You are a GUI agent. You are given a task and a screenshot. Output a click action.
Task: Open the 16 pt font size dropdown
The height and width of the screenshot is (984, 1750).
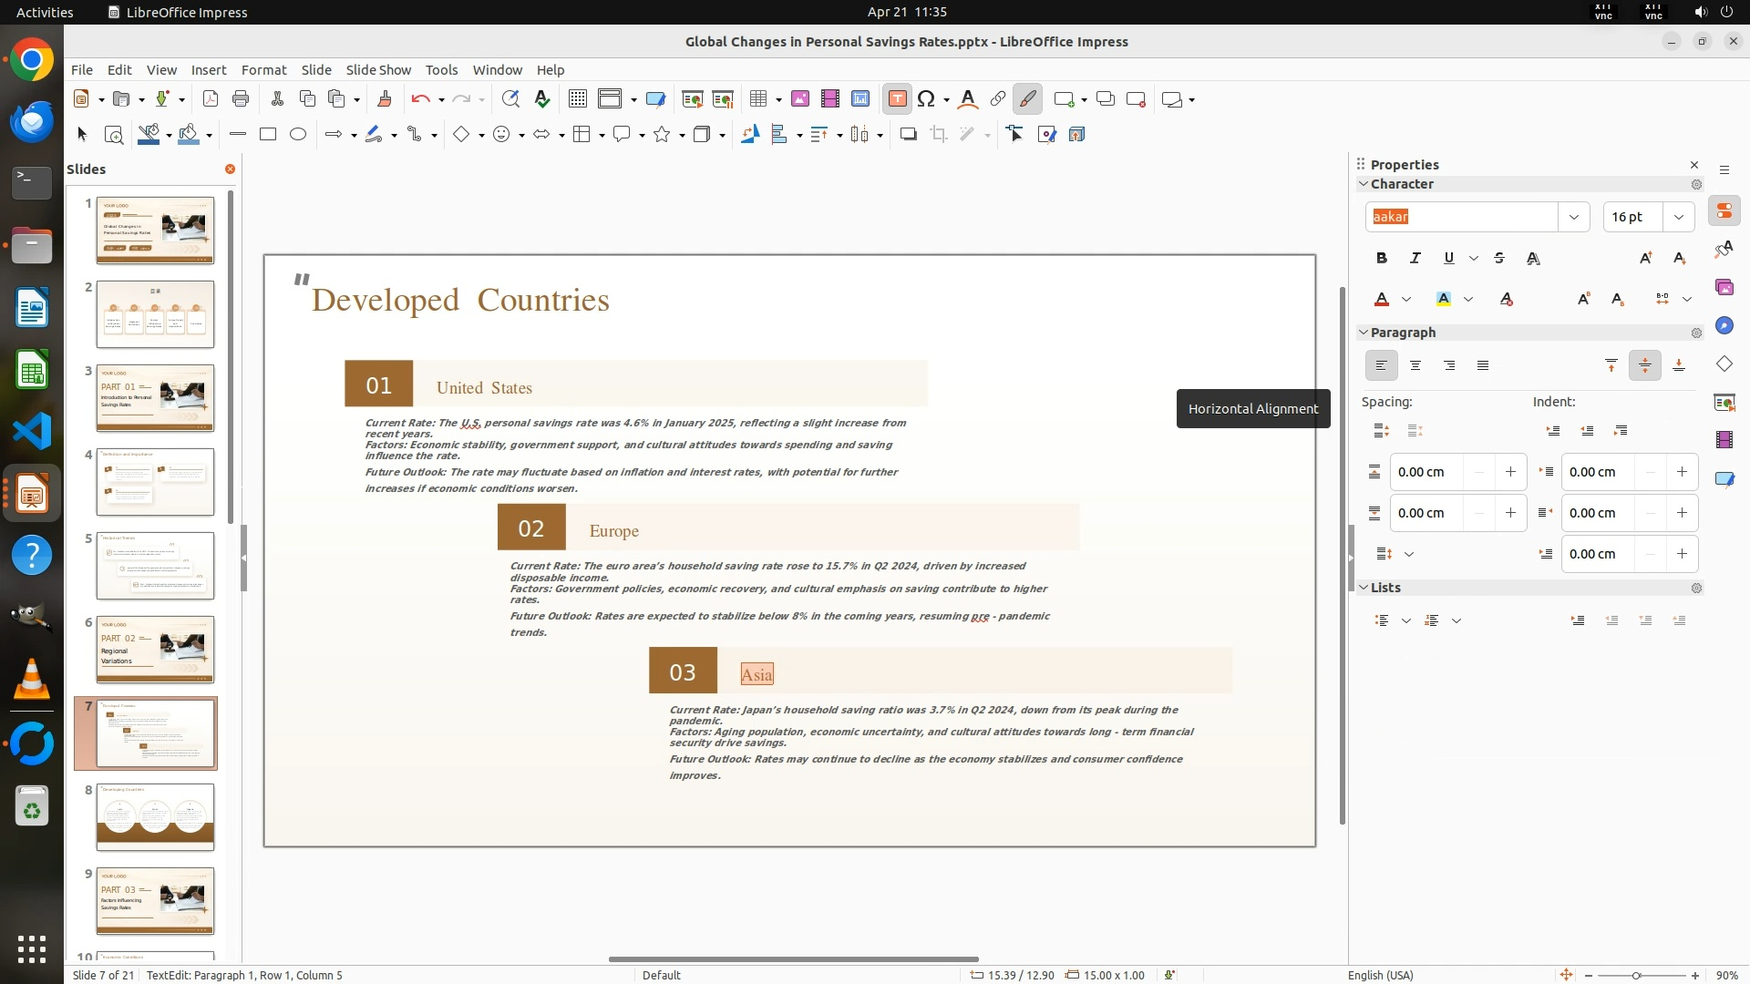point(1678,217)
